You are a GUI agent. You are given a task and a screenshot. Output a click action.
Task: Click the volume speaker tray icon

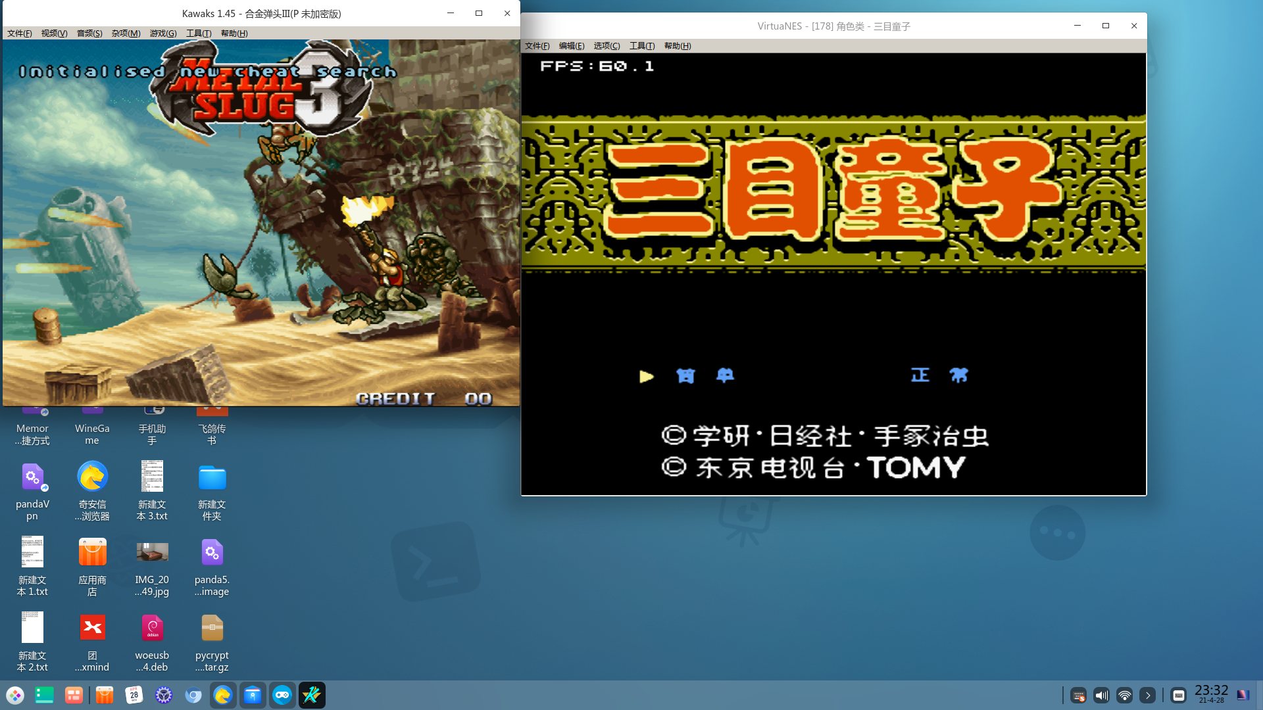[x=1101, y=696]
